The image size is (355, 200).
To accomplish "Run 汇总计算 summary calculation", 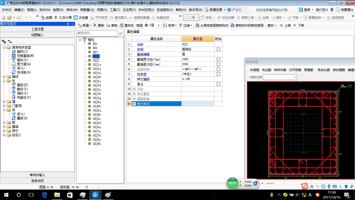I will click(x=63, y=17).
